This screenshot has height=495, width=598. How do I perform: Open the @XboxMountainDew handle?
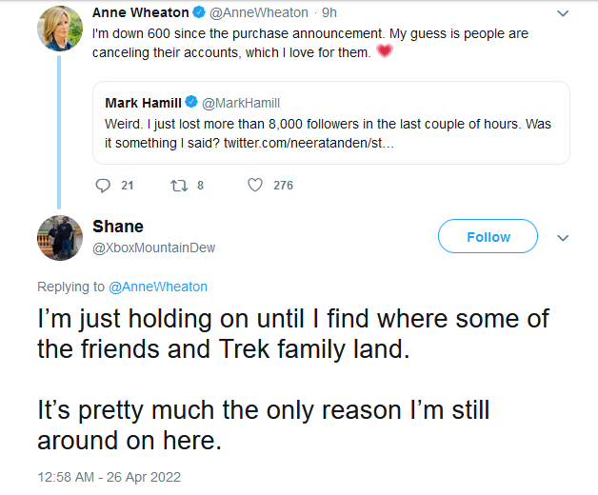point(153,247)
